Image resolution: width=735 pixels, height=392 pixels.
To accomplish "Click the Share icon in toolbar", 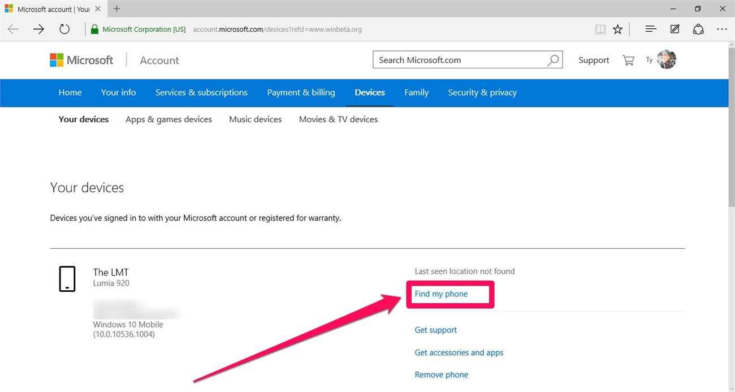I will click(x=698, y=29).
